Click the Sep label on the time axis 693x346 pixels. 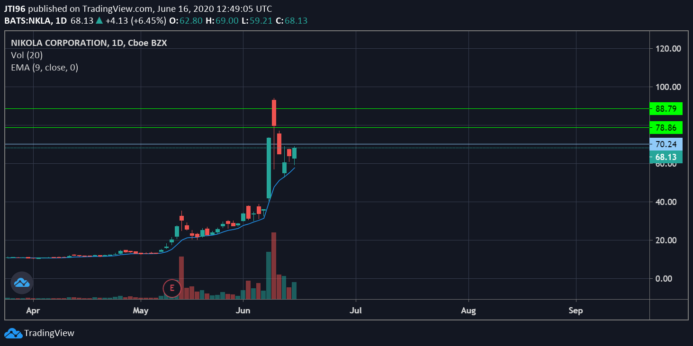[576, 311]
